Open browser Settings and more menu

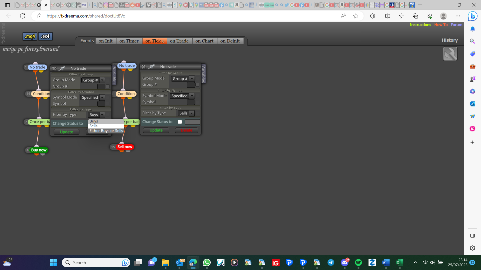458,16
